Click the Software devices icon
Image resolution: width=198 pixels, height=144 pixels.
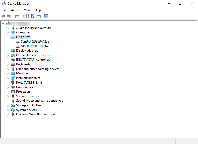pyautogui.click(x=13, y=96)
